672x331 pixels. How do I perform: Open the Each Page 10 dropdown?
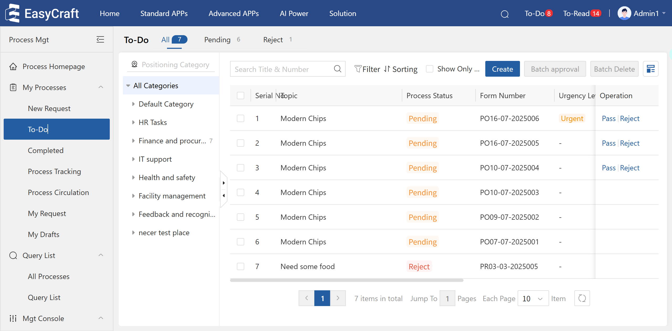point(533,298)
